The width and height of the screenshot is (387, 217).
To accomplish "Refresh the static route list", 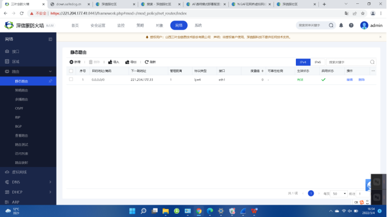I will click(x=150, y=62).
